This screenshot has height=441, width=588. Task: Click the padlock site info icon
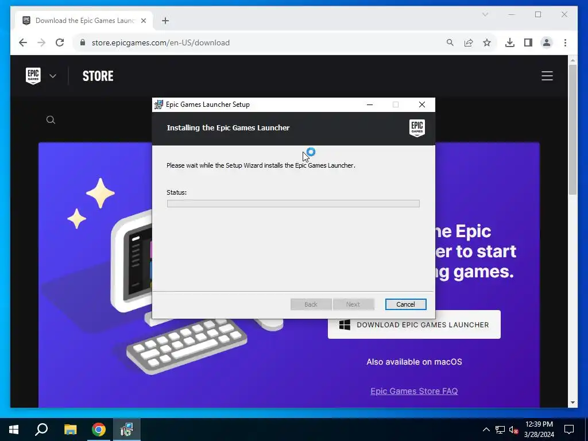tap(83, 42)
